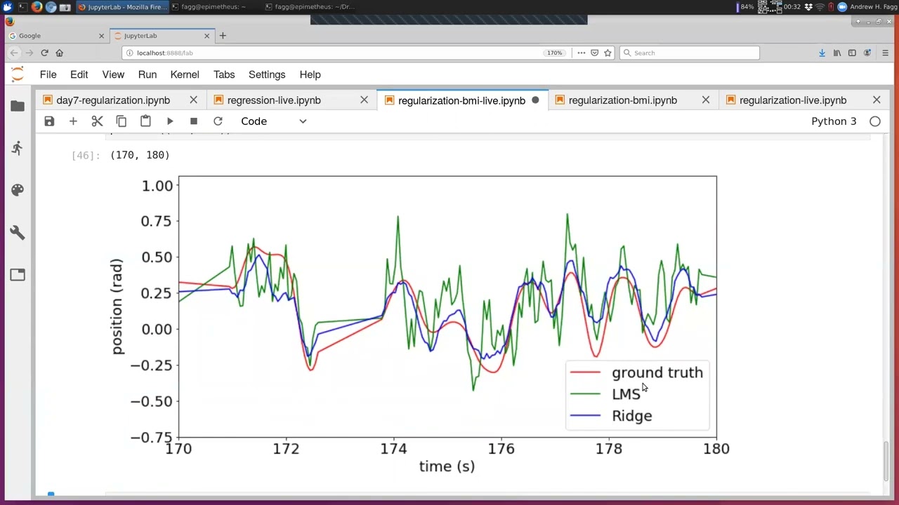
Task: Switch to the regression-live.ipynb tab
Action: [274, 100]
